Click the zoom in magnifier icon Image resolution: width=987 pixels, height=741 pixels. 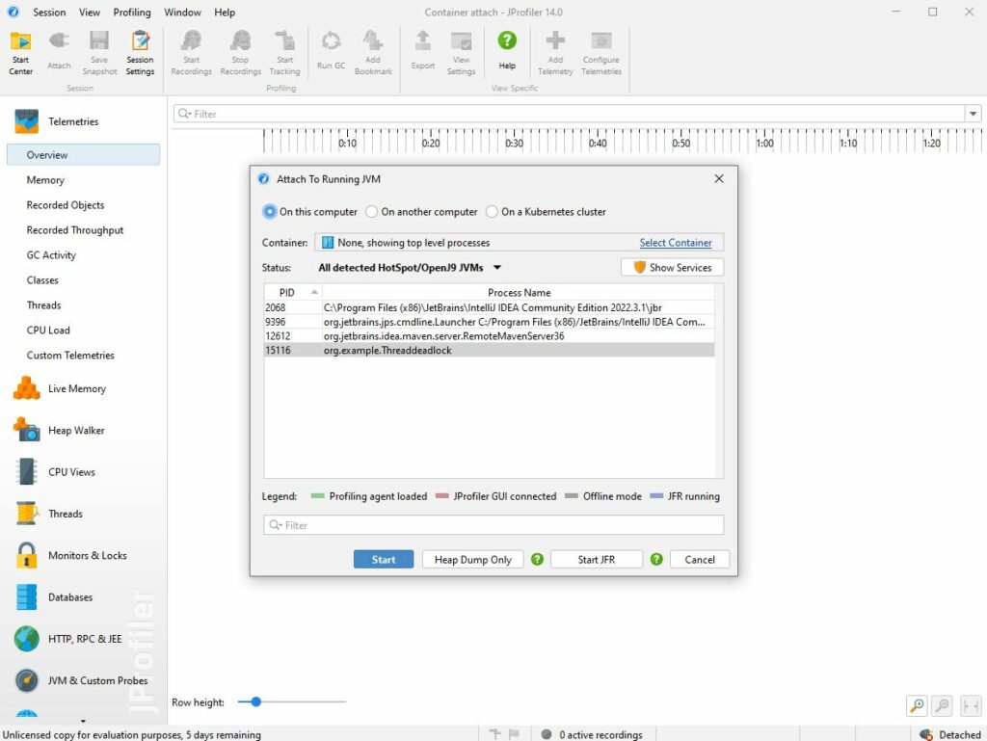[918, 705]
